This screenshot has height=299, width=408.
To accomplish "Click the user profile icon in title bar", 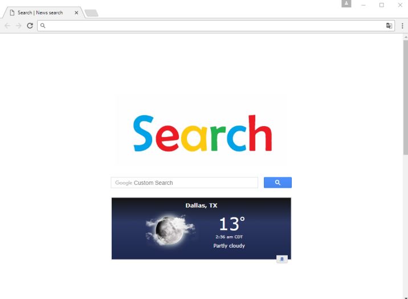I will tap(346, 3).
